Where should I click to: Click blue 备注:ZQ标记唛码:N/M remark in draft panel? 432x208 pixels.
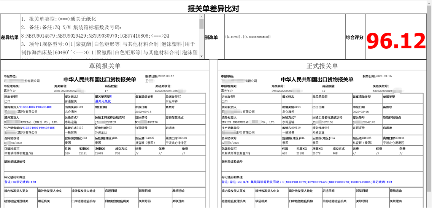click(20, 182)
